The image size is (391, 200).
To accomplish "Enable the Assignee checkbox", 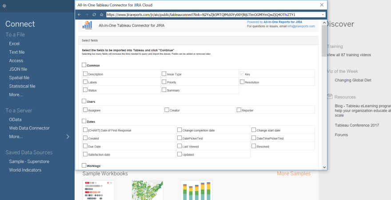I will 85,110.
